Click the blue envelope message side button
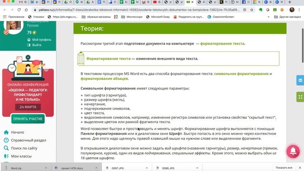Screen dimensions: 304x171 click(300, 80)
